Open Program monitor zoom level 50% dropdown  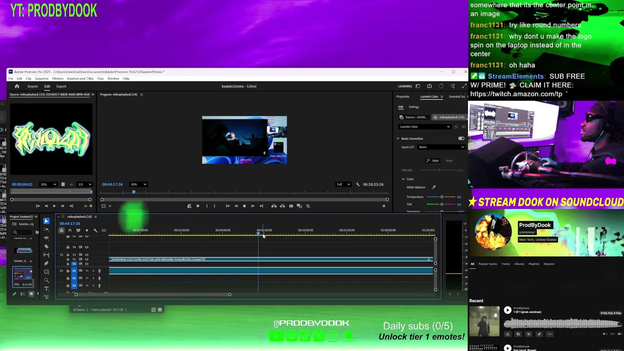(x=138, y=184)
